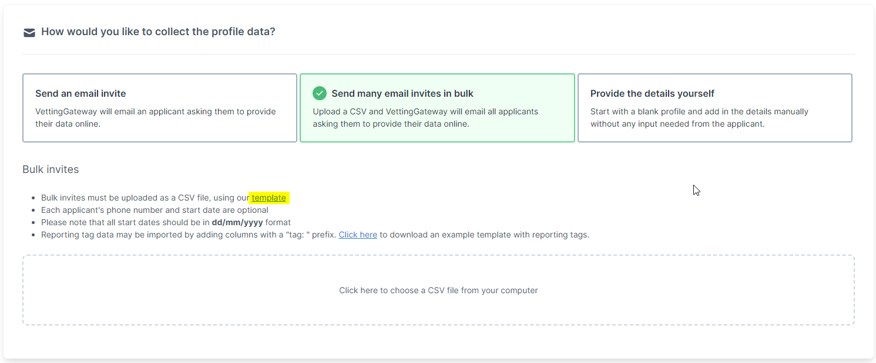Follow the "Click here" example template link

pyautogui.click(x=358, y=235)
